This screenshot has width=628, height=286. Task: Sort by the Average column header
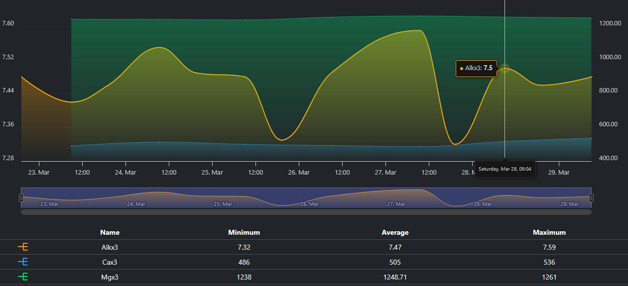(x=395, y=232)
